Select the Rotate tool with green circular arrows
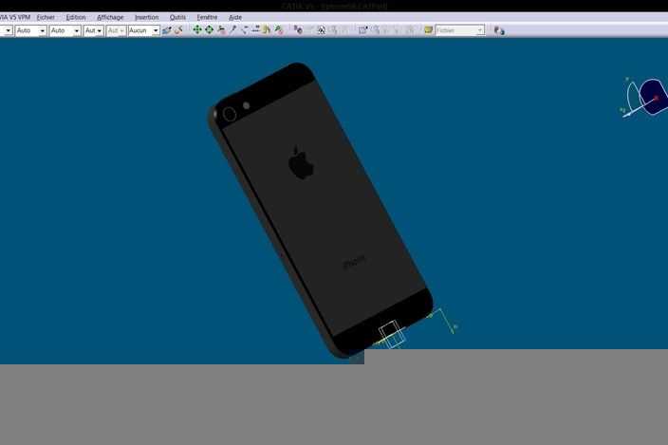 pyautogui.click(x=209, y=29)
